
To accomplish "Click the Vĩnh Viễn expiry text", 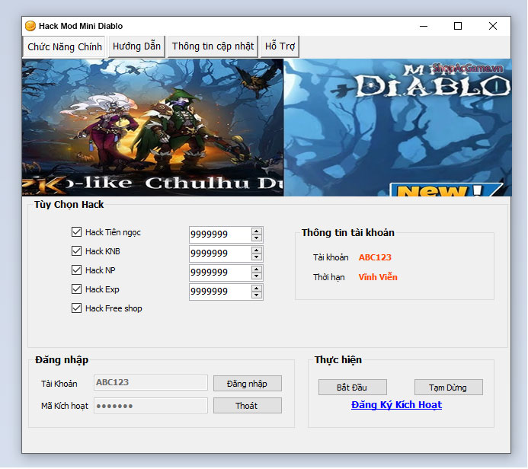I will 378,277.
